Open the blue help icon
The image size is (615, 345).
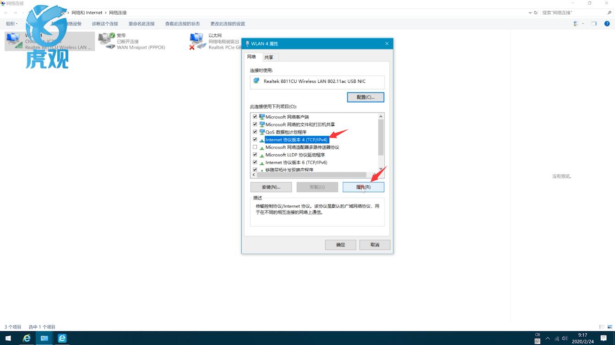(x=607, y=24)
